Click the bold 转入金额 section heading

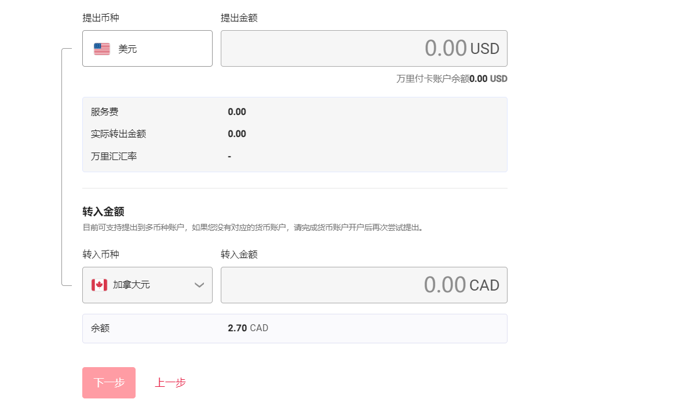(104, 212)
